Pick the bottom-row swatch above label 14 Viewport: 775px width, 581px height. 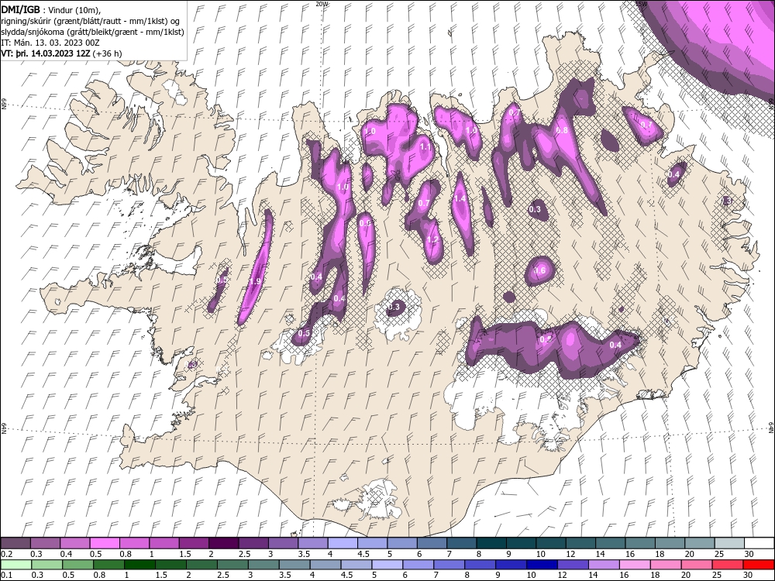click(604, 564)
